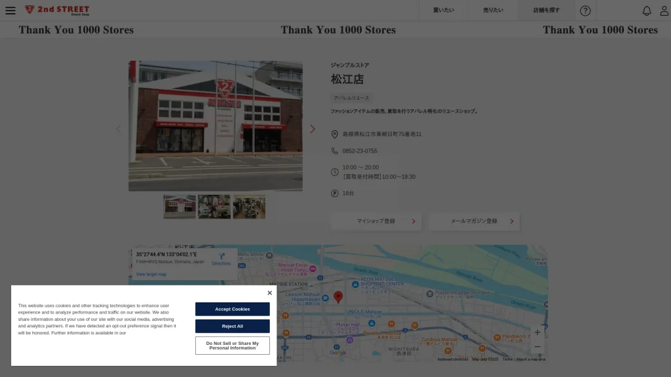This screenshot has width=671, height=377.
Task: Click the Polytech Center Shimane marker
Action: tap(430, 294)
